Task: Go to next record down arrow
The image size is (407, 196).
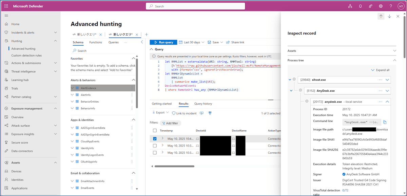Action: click(389, 16)
